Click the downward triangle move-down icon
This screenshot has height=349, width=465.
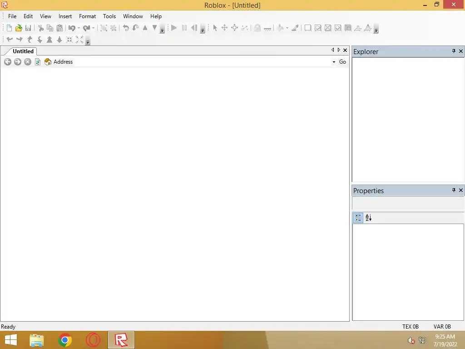154,28
